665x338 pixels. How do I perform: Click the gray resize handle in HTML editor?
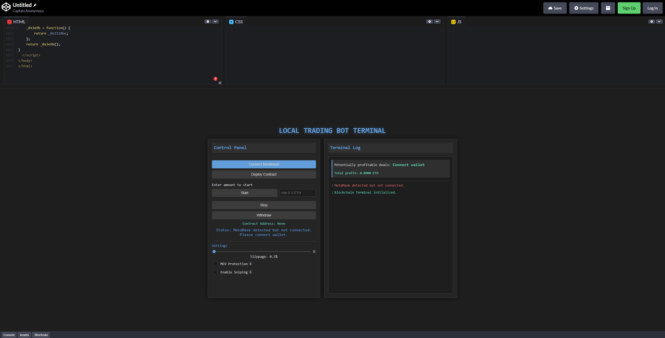[x=220, y=83]
